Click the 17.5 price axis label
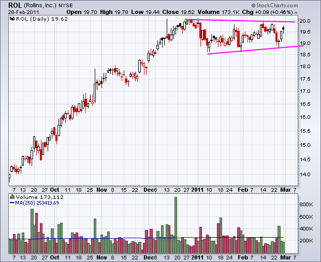The height and width of the screenshot is (262, 321). click(x=305, y=79)
